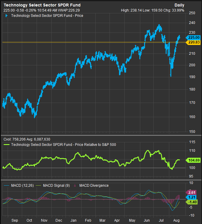Click the Daily interval label

click(x=179, y=5)
